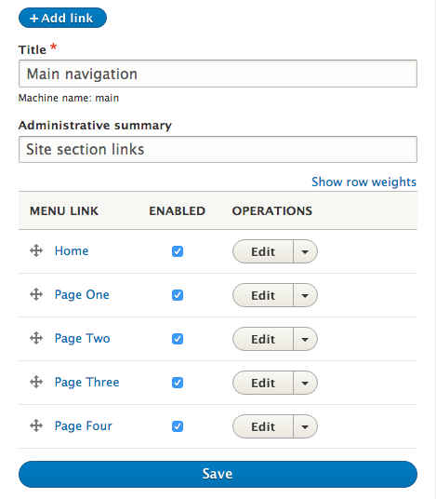The image size is (436, 499).
Task: Toggle Enabled checkbox for Page One
Action: tap(178, 295)
